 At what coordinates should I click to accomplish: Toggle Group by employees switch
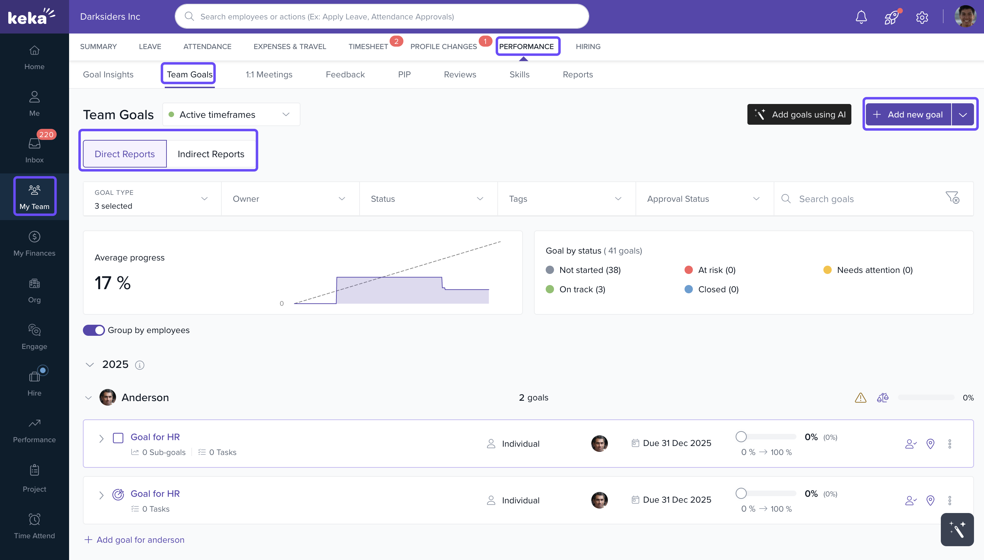coord(94,330)
